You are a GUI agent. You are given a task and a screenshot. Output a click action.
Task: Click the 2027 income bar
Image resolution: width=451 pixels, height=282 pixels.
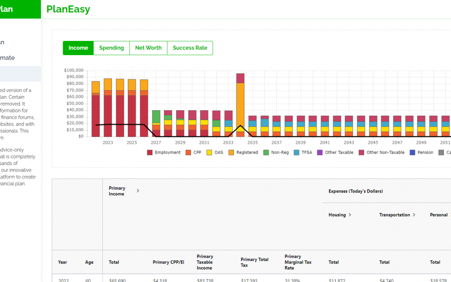(x=156, y=123)
